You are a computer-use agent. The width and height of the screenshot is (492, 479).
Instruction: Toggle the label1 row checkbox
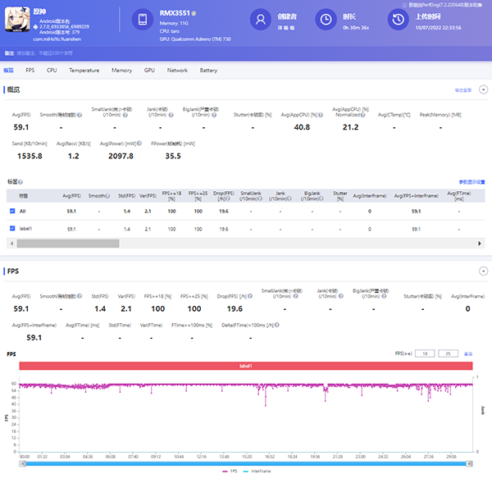click(x=11, y=229)
